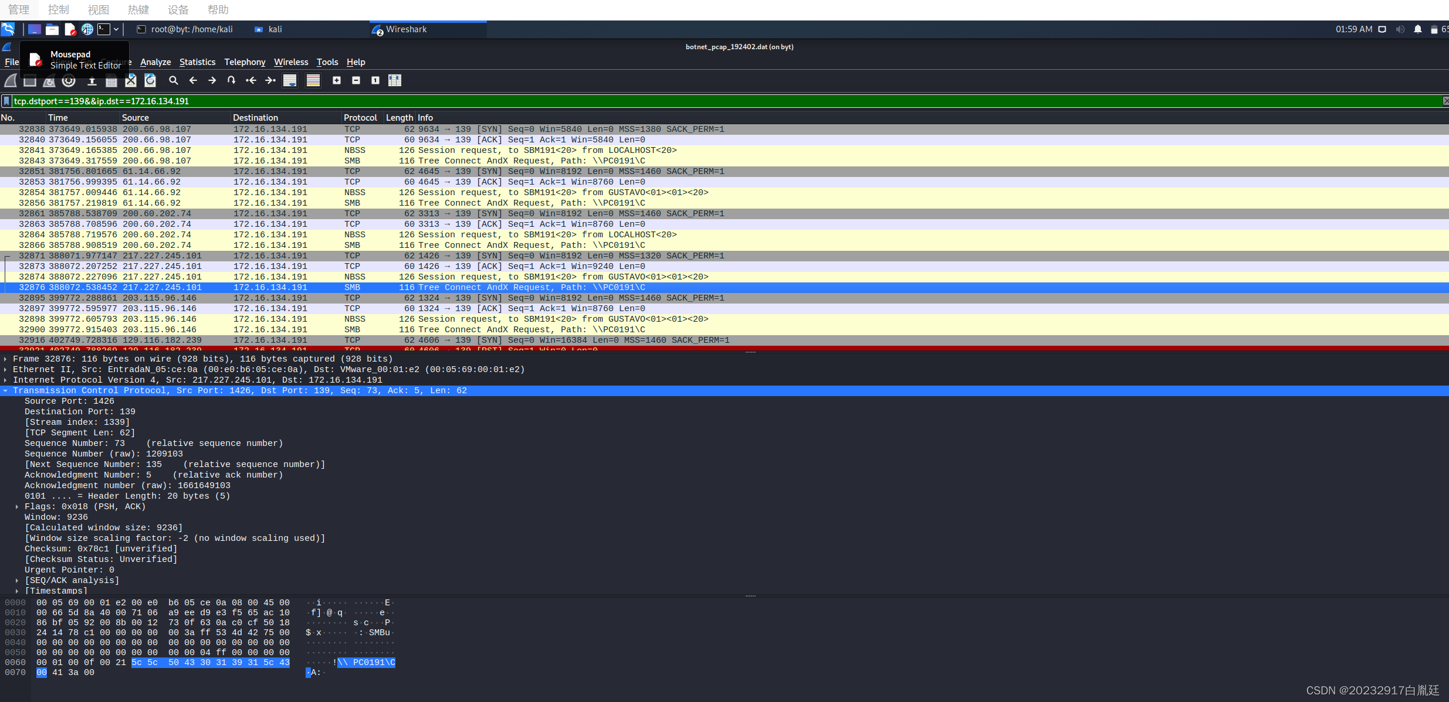The image size is (1449, 702).
Task: Launch terminal emulator from panel
Action: click(x=104, y=29)
